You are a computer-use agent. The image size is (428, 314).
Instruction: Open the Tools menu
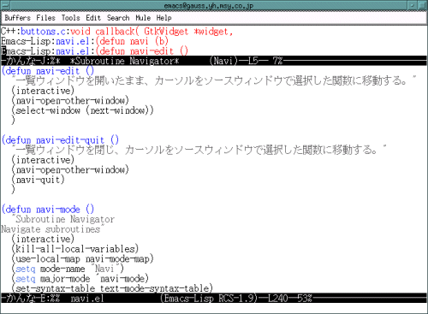(71, 18)
